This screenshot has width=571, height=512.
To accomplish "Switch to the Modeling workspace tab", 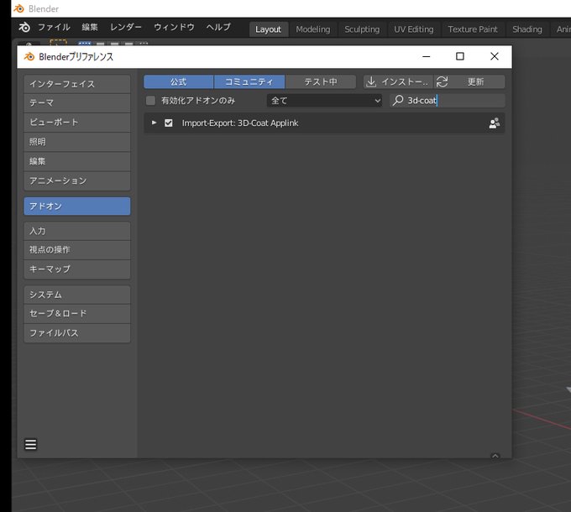I will 313,29.
